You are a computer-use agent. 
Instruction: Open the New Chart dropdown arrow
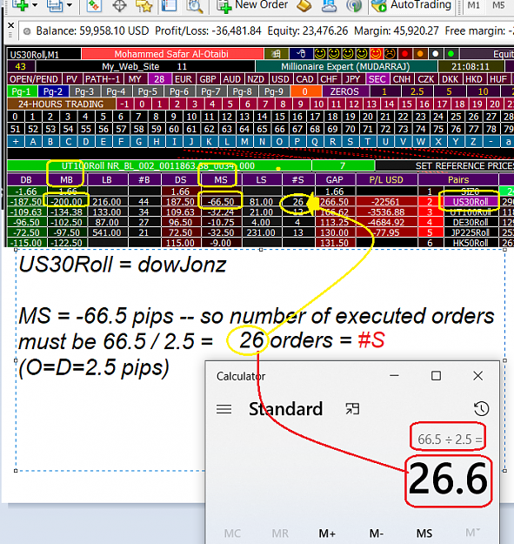35,5
